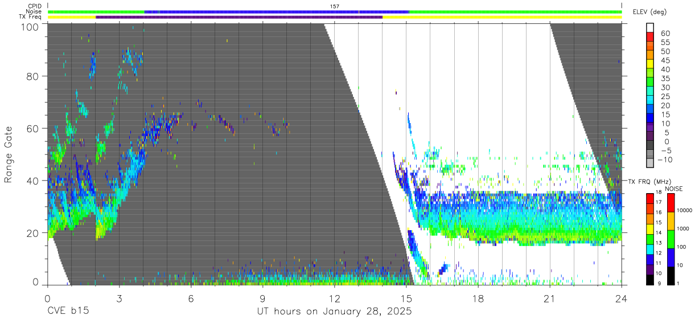The image size is (699, 323).
Task: Click the CVE b15 radar label
Action: (68, 312)
